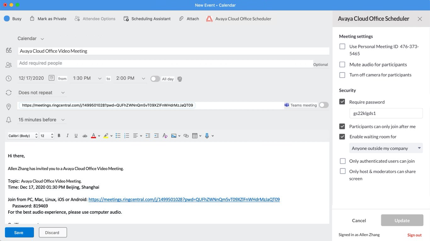Viewport: 430px width, 241px height.
Task: Discard the event
Action: (x=53, y=233)
